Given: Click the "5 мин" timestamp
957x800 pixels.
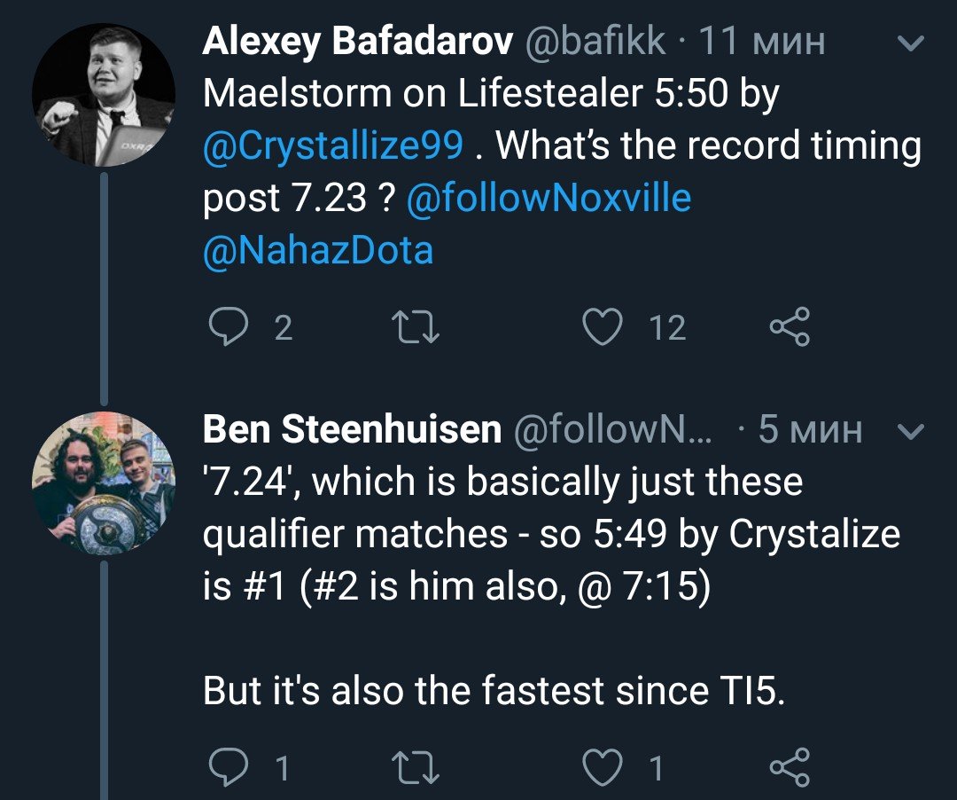Looking at the screenshot, I should 810,430.
